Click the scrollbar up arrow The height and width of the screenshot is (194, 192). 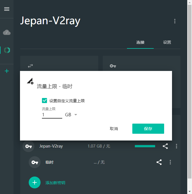click(189, 2)
